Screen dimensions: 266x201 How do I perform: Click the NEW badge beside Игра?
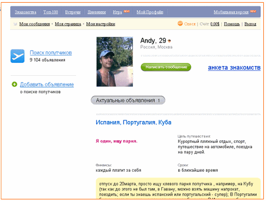(127, 11)
